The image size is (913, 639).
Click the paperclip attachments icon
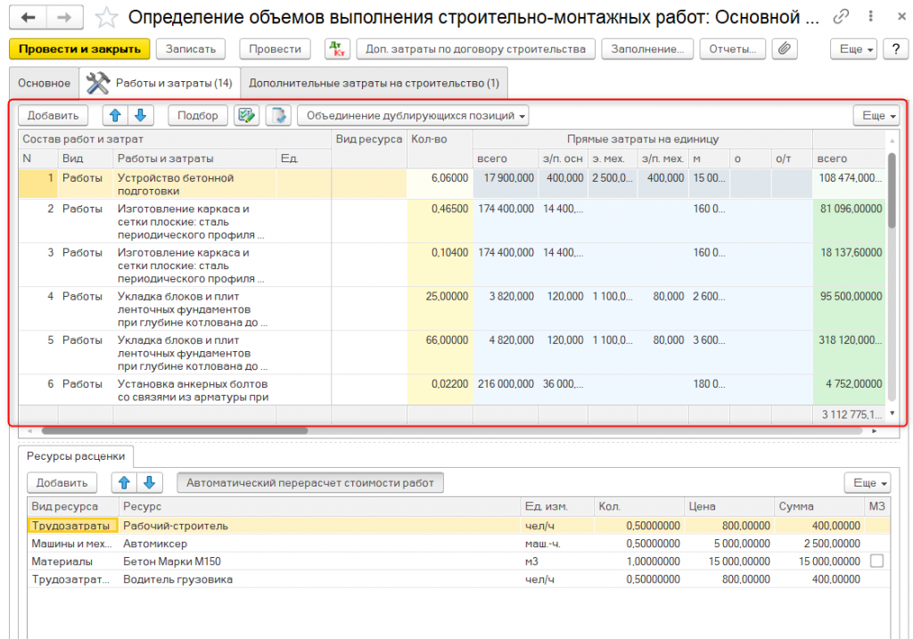tap(784, 49)
